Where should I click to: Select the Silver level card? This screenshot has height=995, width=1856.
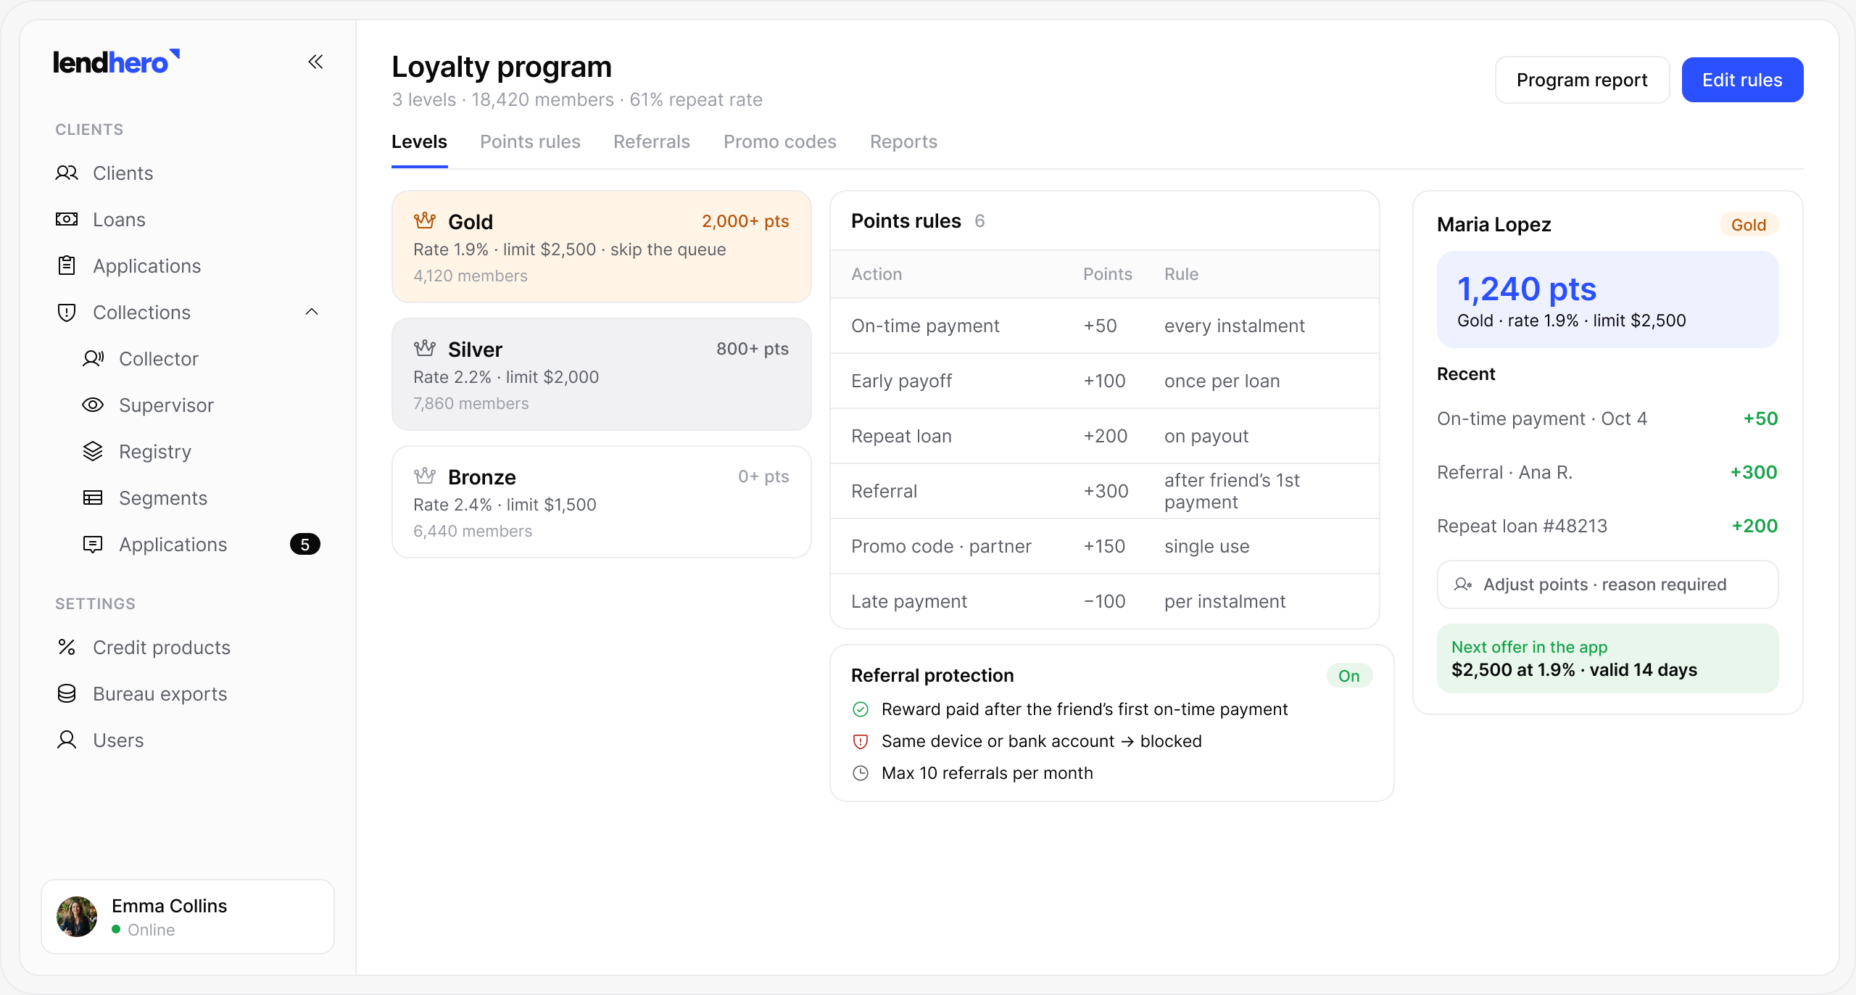click(x=601, y=374)
